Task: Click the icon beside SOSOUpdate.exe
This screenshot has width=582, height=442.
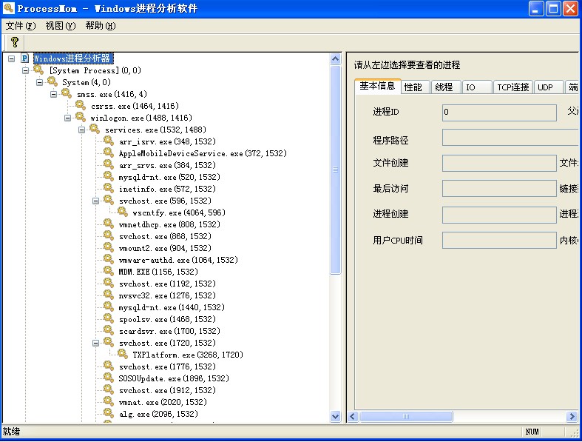Action: tap(109, 378)
